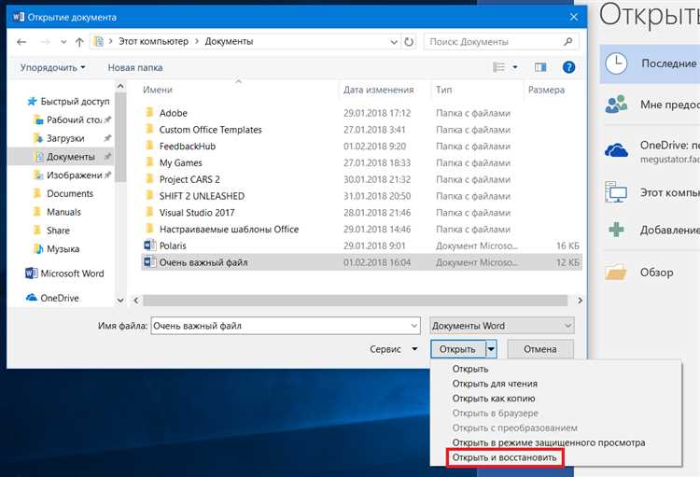Click the Forward navigation arrow
This screenshot has width=700, height=477.
[x=46, y=41]
